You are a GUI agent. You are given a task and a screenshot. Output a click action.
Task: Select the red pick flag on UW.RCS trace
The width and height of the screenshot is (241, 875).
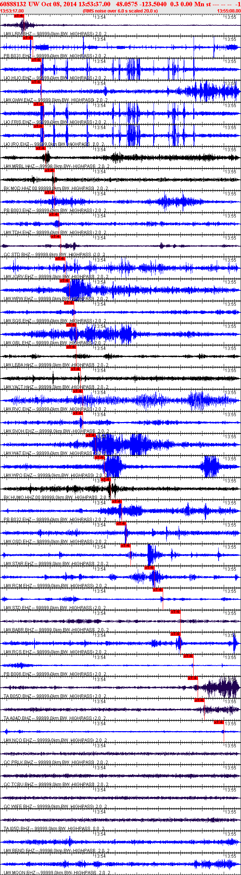pyautogui.click(x=176, y=634)
